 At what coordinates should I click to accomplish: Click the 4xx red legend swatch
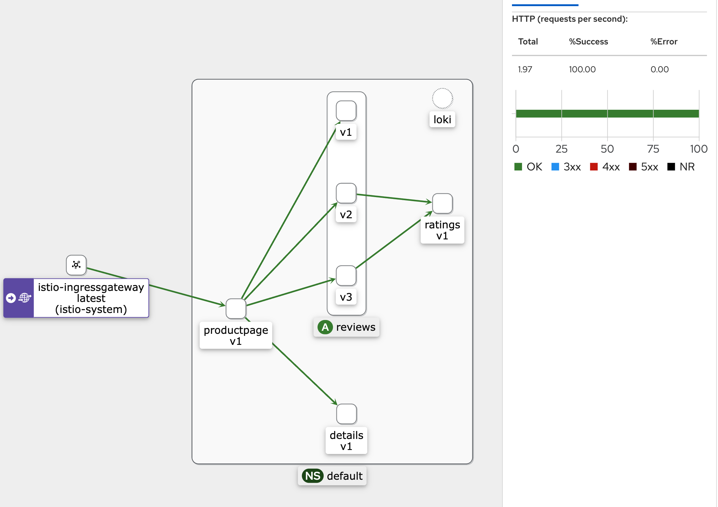(x=594, y=167)
